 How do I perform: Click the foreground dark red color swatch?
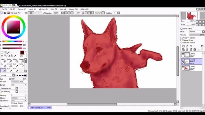(22, 52)
